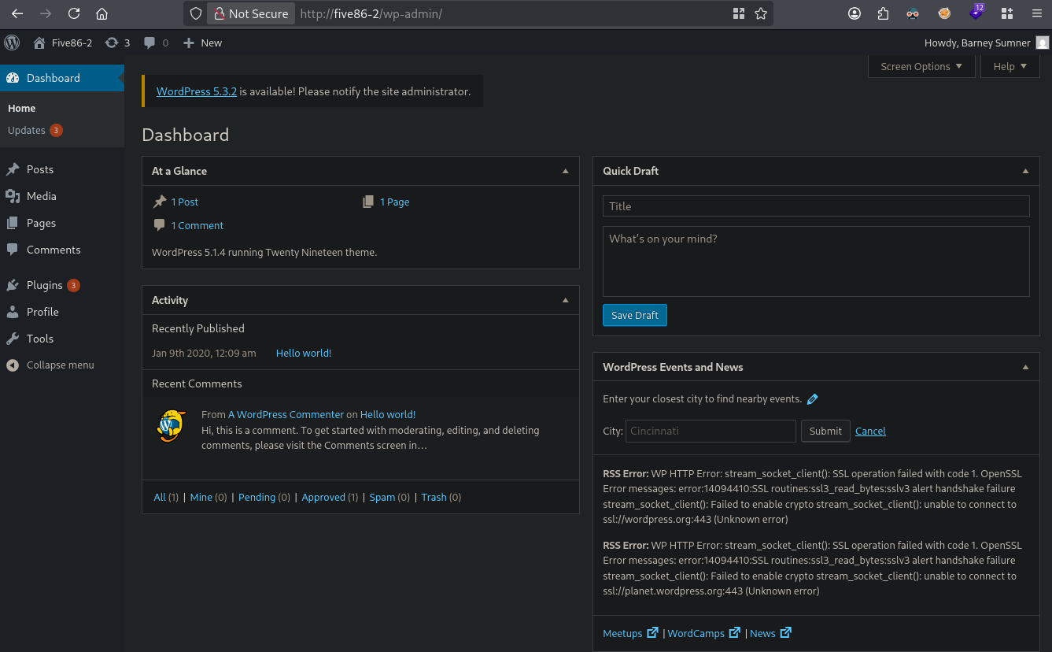This screenshot has width=1052, height=652.
Task: Collapse the admin sidebar menu
Action: (50, 365)
